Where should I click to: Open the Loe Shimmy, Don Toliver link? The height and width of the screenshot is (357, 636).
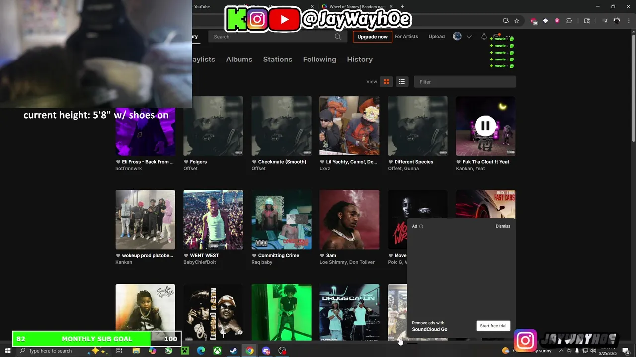tap(347, 262)
